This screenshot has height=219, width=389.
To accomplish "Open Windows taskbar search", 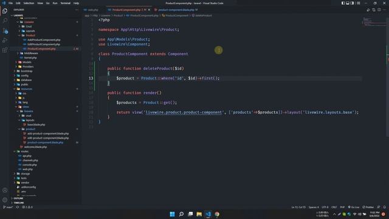I will coord(181,214).
